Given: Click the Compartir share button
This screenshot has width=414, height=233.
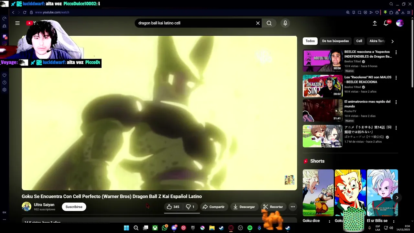Looking at the screenshot, I should click(x=213, y=207).
